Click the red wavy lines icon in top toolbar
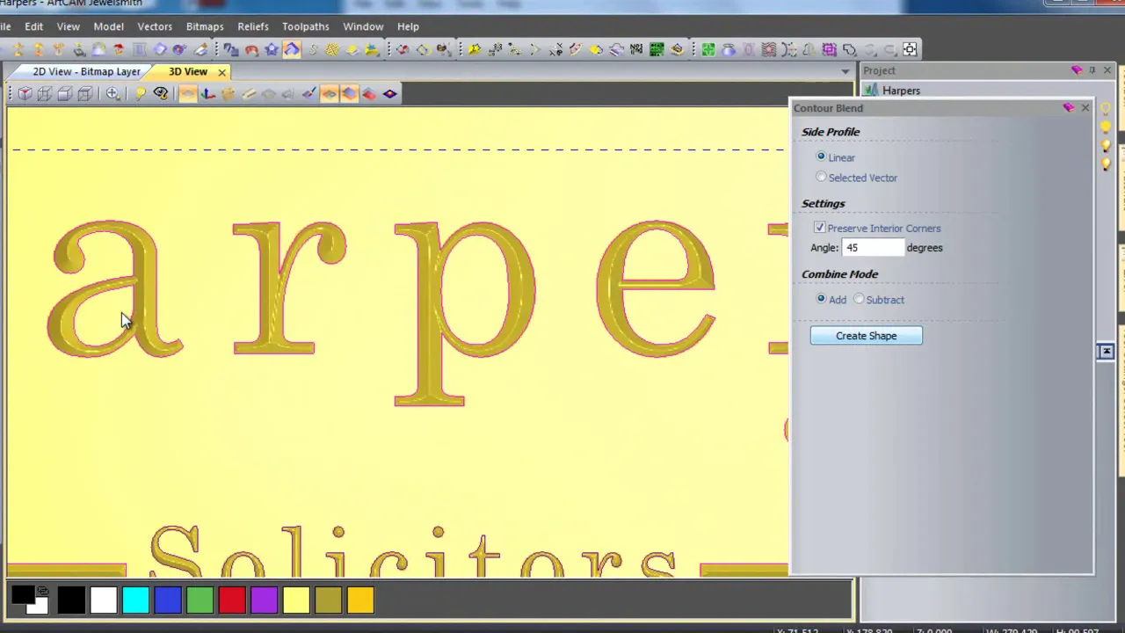Screen dimensions: 1125x633 (x=768, y=49)
